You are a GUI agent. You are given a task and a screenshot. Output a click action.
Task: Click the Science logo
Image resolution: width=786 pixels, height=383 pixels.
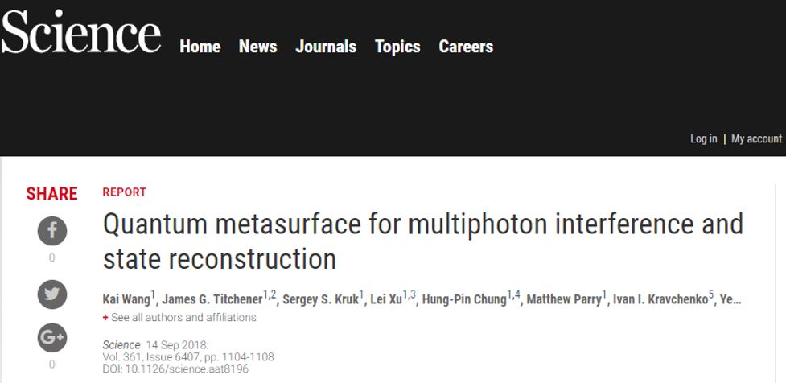pos(80,34)
